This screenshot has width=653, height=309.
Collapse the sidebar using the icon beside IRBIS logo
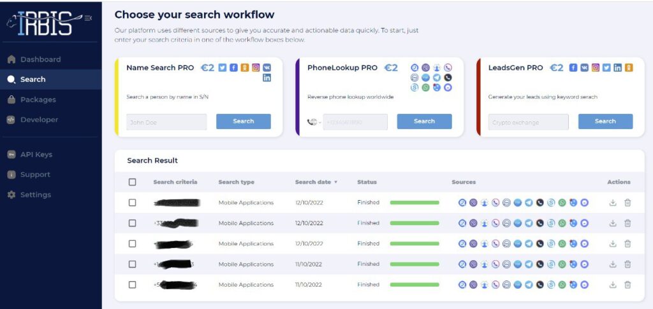click(88, 18)
